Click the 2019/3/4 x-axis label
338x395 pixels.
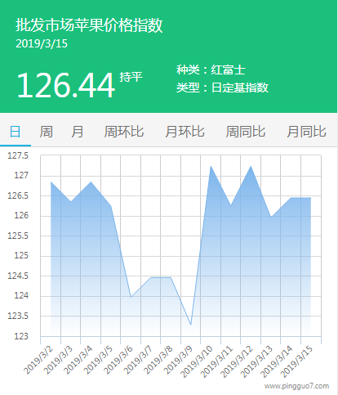[x=78, y=360]
